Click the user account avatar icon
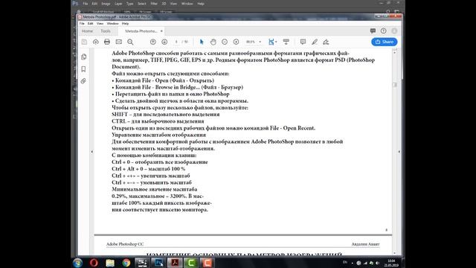Viewport: 476px width, 268px height. (x=394, y=31)
